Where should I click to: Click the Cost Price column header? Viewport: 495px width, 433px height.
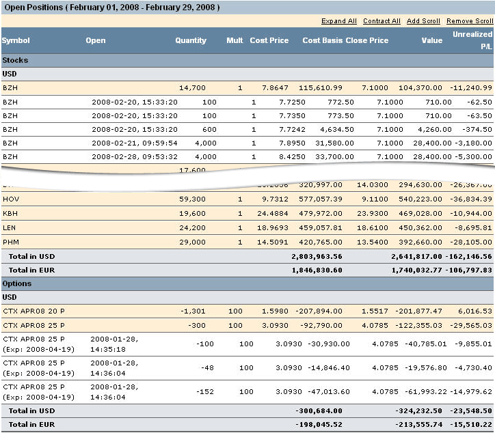[x=269, y=40]
